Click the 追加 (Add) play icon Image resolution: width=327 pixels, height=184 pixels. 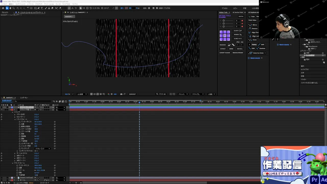(x=149, y=8)
